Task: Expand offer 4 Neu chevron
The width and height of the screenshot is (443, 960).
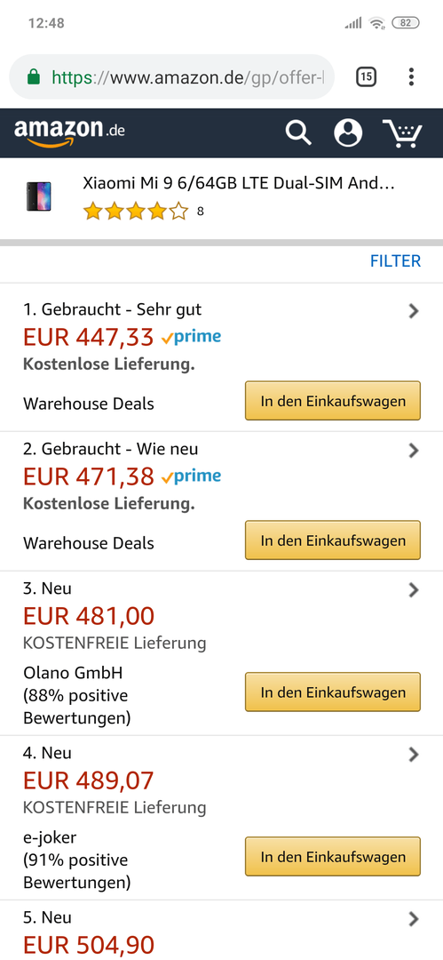Action: 414,755
